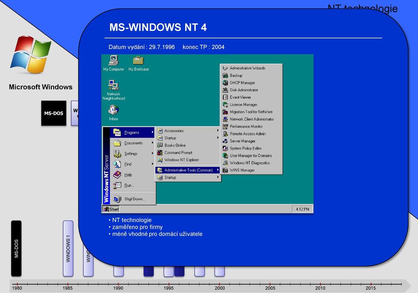Click the Command Prompt icon
This screenshot has width=418, height=293.
tap(160, 153)
